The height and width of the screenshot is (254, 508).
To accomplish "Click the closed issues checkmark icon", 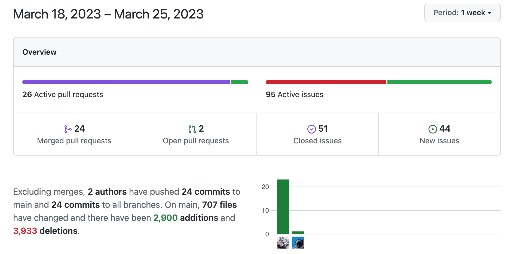I will (311, 129).
